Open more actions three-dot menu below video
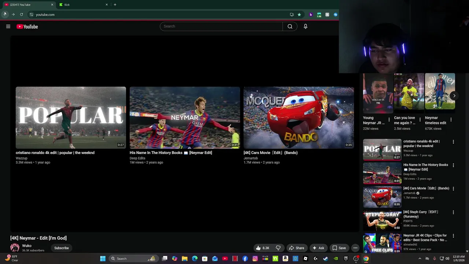This screenshot has height=264, width=469. [355, 248]
